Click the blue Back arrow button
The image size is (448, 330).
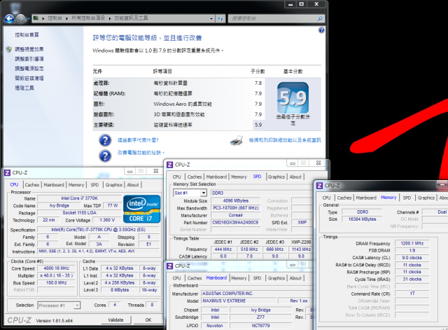9,19
